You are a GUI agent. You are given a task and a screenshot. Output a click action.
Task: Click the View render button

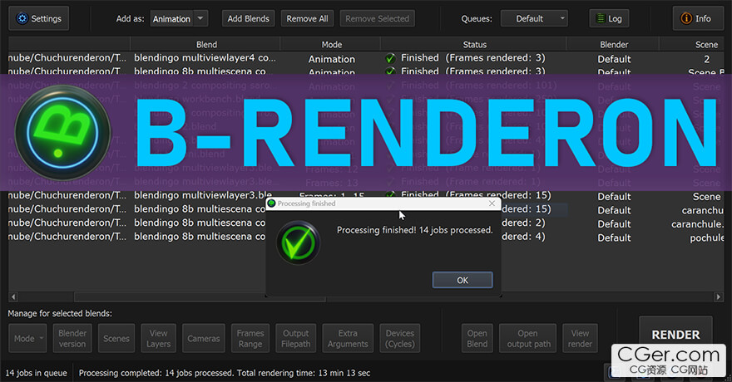click(580, 339)
